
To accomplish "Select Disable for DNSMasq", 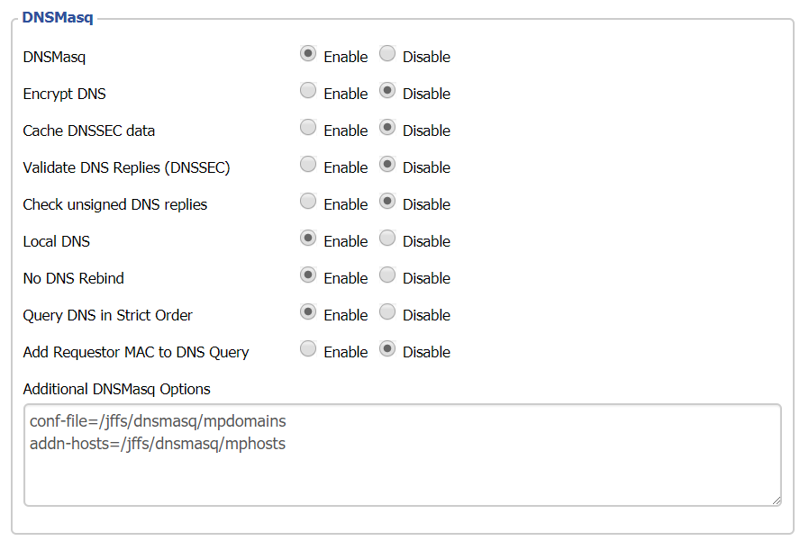I will pos(387,54).
